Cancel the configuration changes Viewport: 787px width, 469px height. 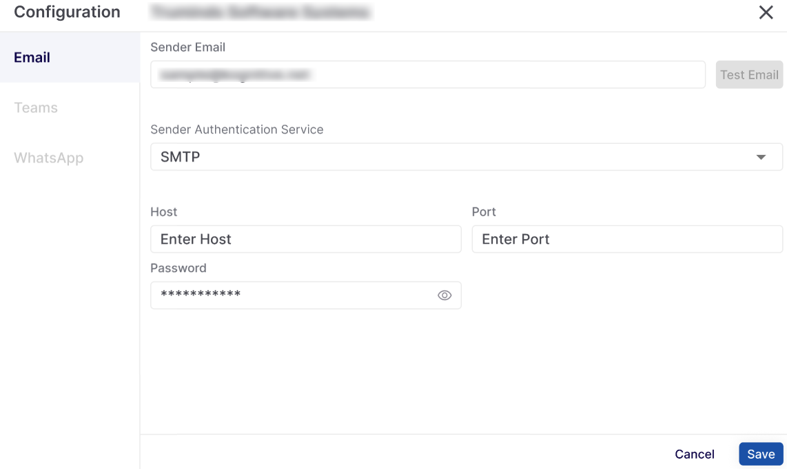[x=694, y=454]
